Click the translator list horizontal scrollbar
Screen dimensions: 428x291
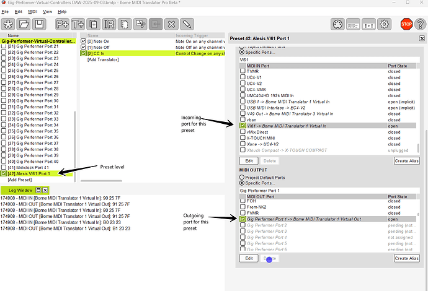pos(101,181)
